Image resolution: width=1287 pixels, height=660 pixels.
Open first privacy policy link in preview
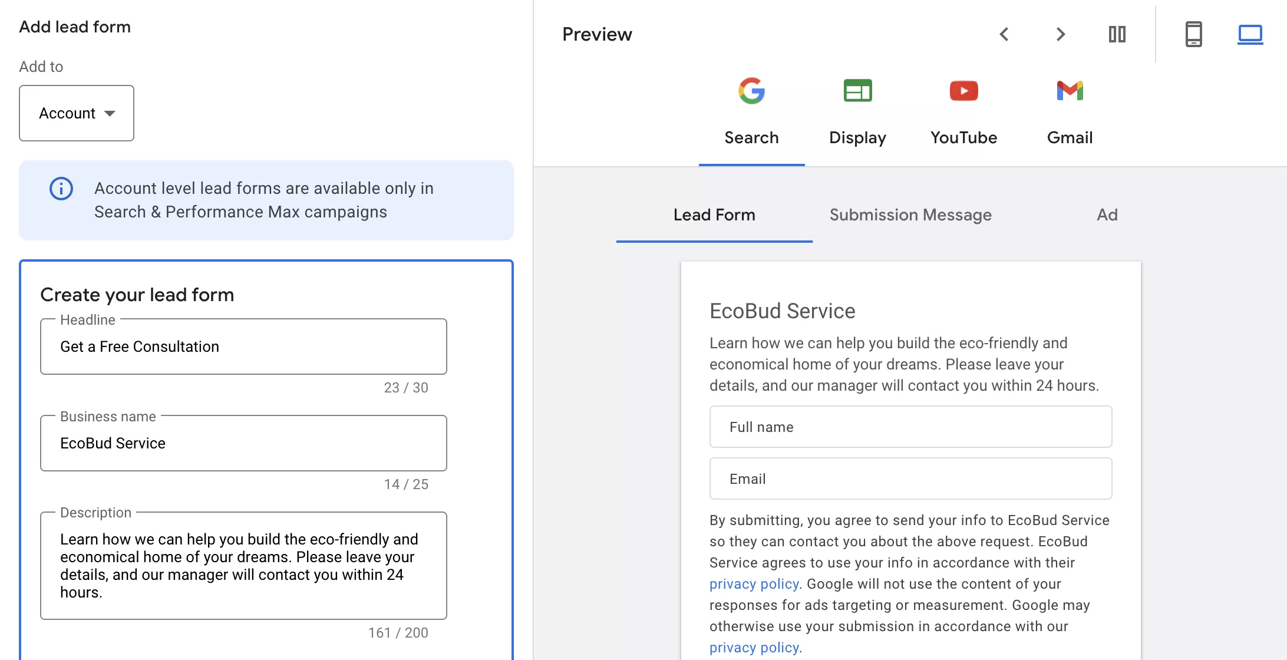click(x=754, y=584)
